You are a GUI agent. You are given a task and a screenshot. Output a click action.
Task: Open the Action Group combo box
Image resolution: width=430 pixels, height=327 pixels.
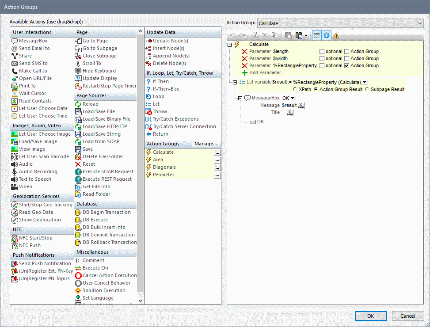tap(339, 23)
